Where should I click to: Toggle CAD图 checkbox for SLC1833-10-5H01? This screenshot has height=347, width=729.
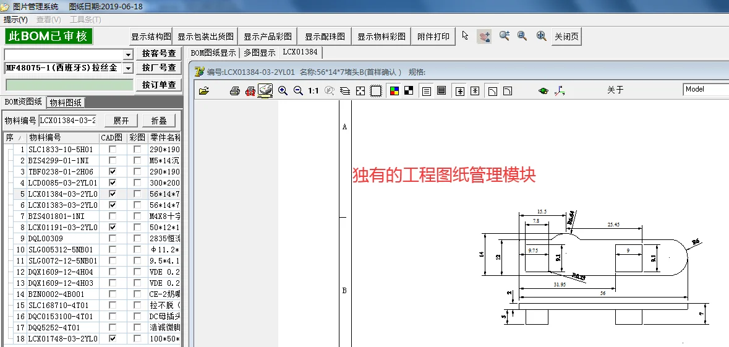coord(113,149)
